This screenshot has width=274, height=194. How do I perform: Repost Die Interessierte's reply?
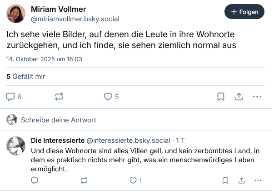[84, 180]
